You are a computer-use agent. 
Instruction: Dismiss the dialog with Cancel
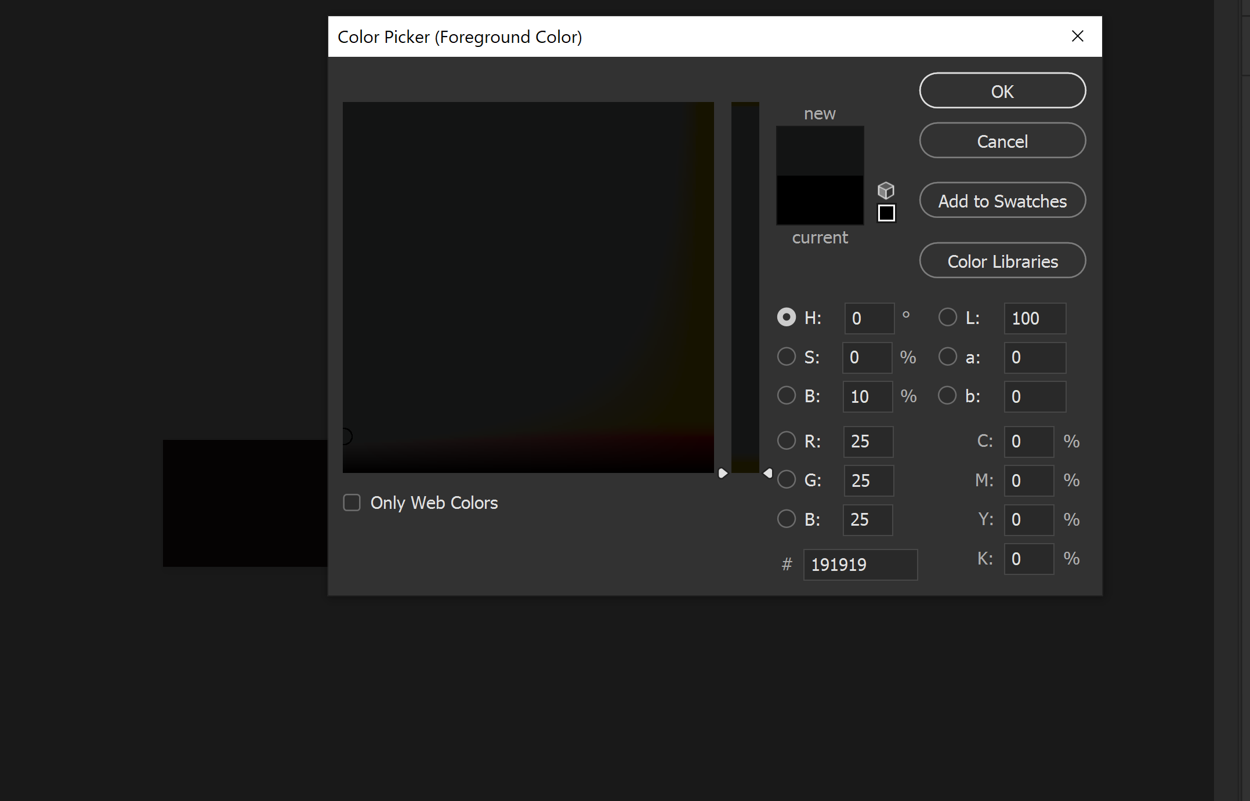1002,141
